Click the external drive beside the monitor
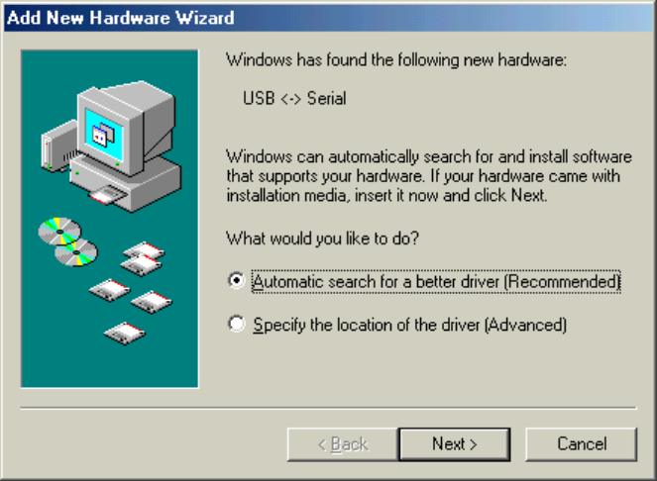This screenshot has width=657, height=481. (58, 146)
